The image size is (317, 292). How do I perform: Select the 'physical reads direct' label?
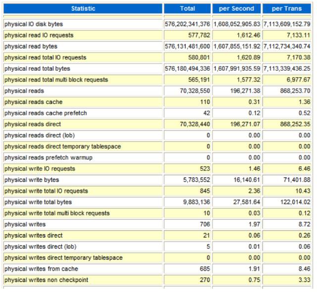(33, 124)
